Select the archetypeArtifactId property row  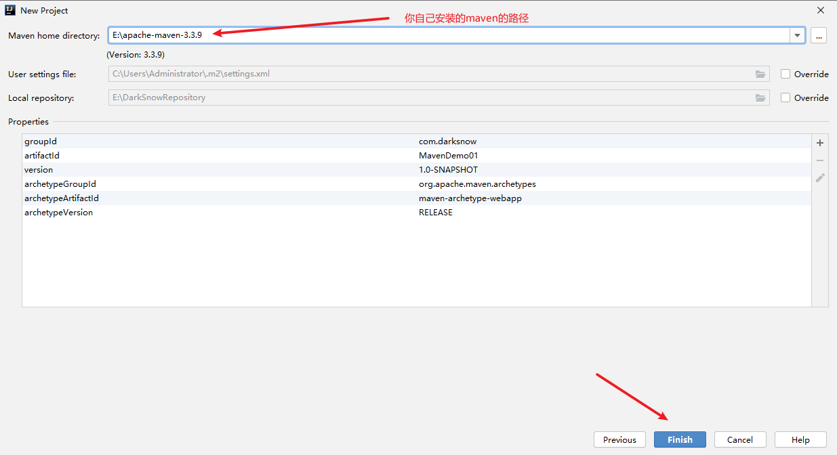coord(417,198)
